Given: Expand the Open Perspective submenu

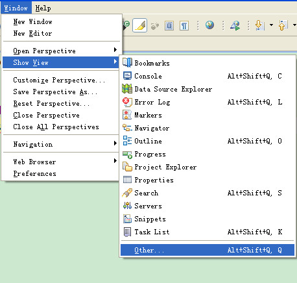Looking at the screenshot, I should [60, 51].
